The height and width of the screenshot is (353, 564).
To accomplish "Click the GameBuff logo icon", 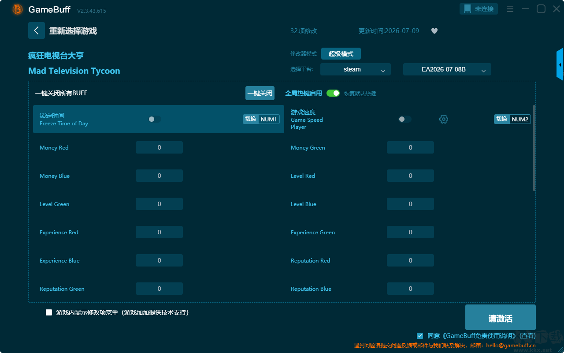I will (18, 9).
